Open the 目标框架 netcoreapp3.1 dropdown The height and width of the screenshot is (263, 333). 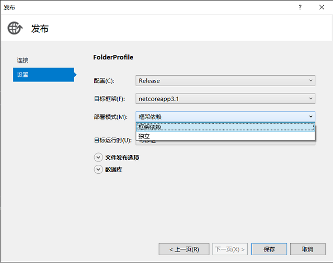pyautogui.click(x=225, y=99)
